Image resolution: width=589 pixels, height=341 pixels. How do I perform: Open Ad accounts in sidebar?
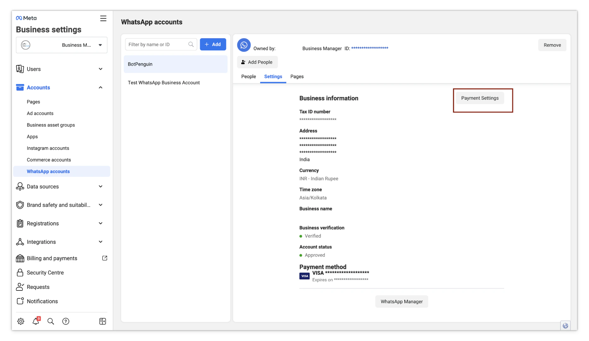point(40,113)
